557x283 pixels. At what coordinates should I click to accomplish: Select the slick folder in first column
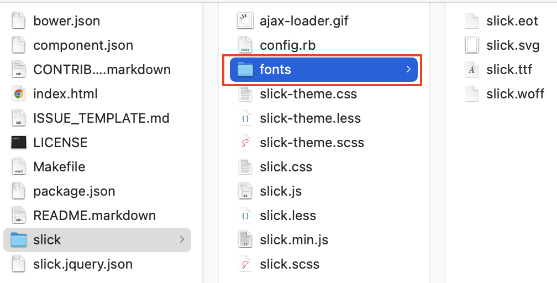coord(97,240)
